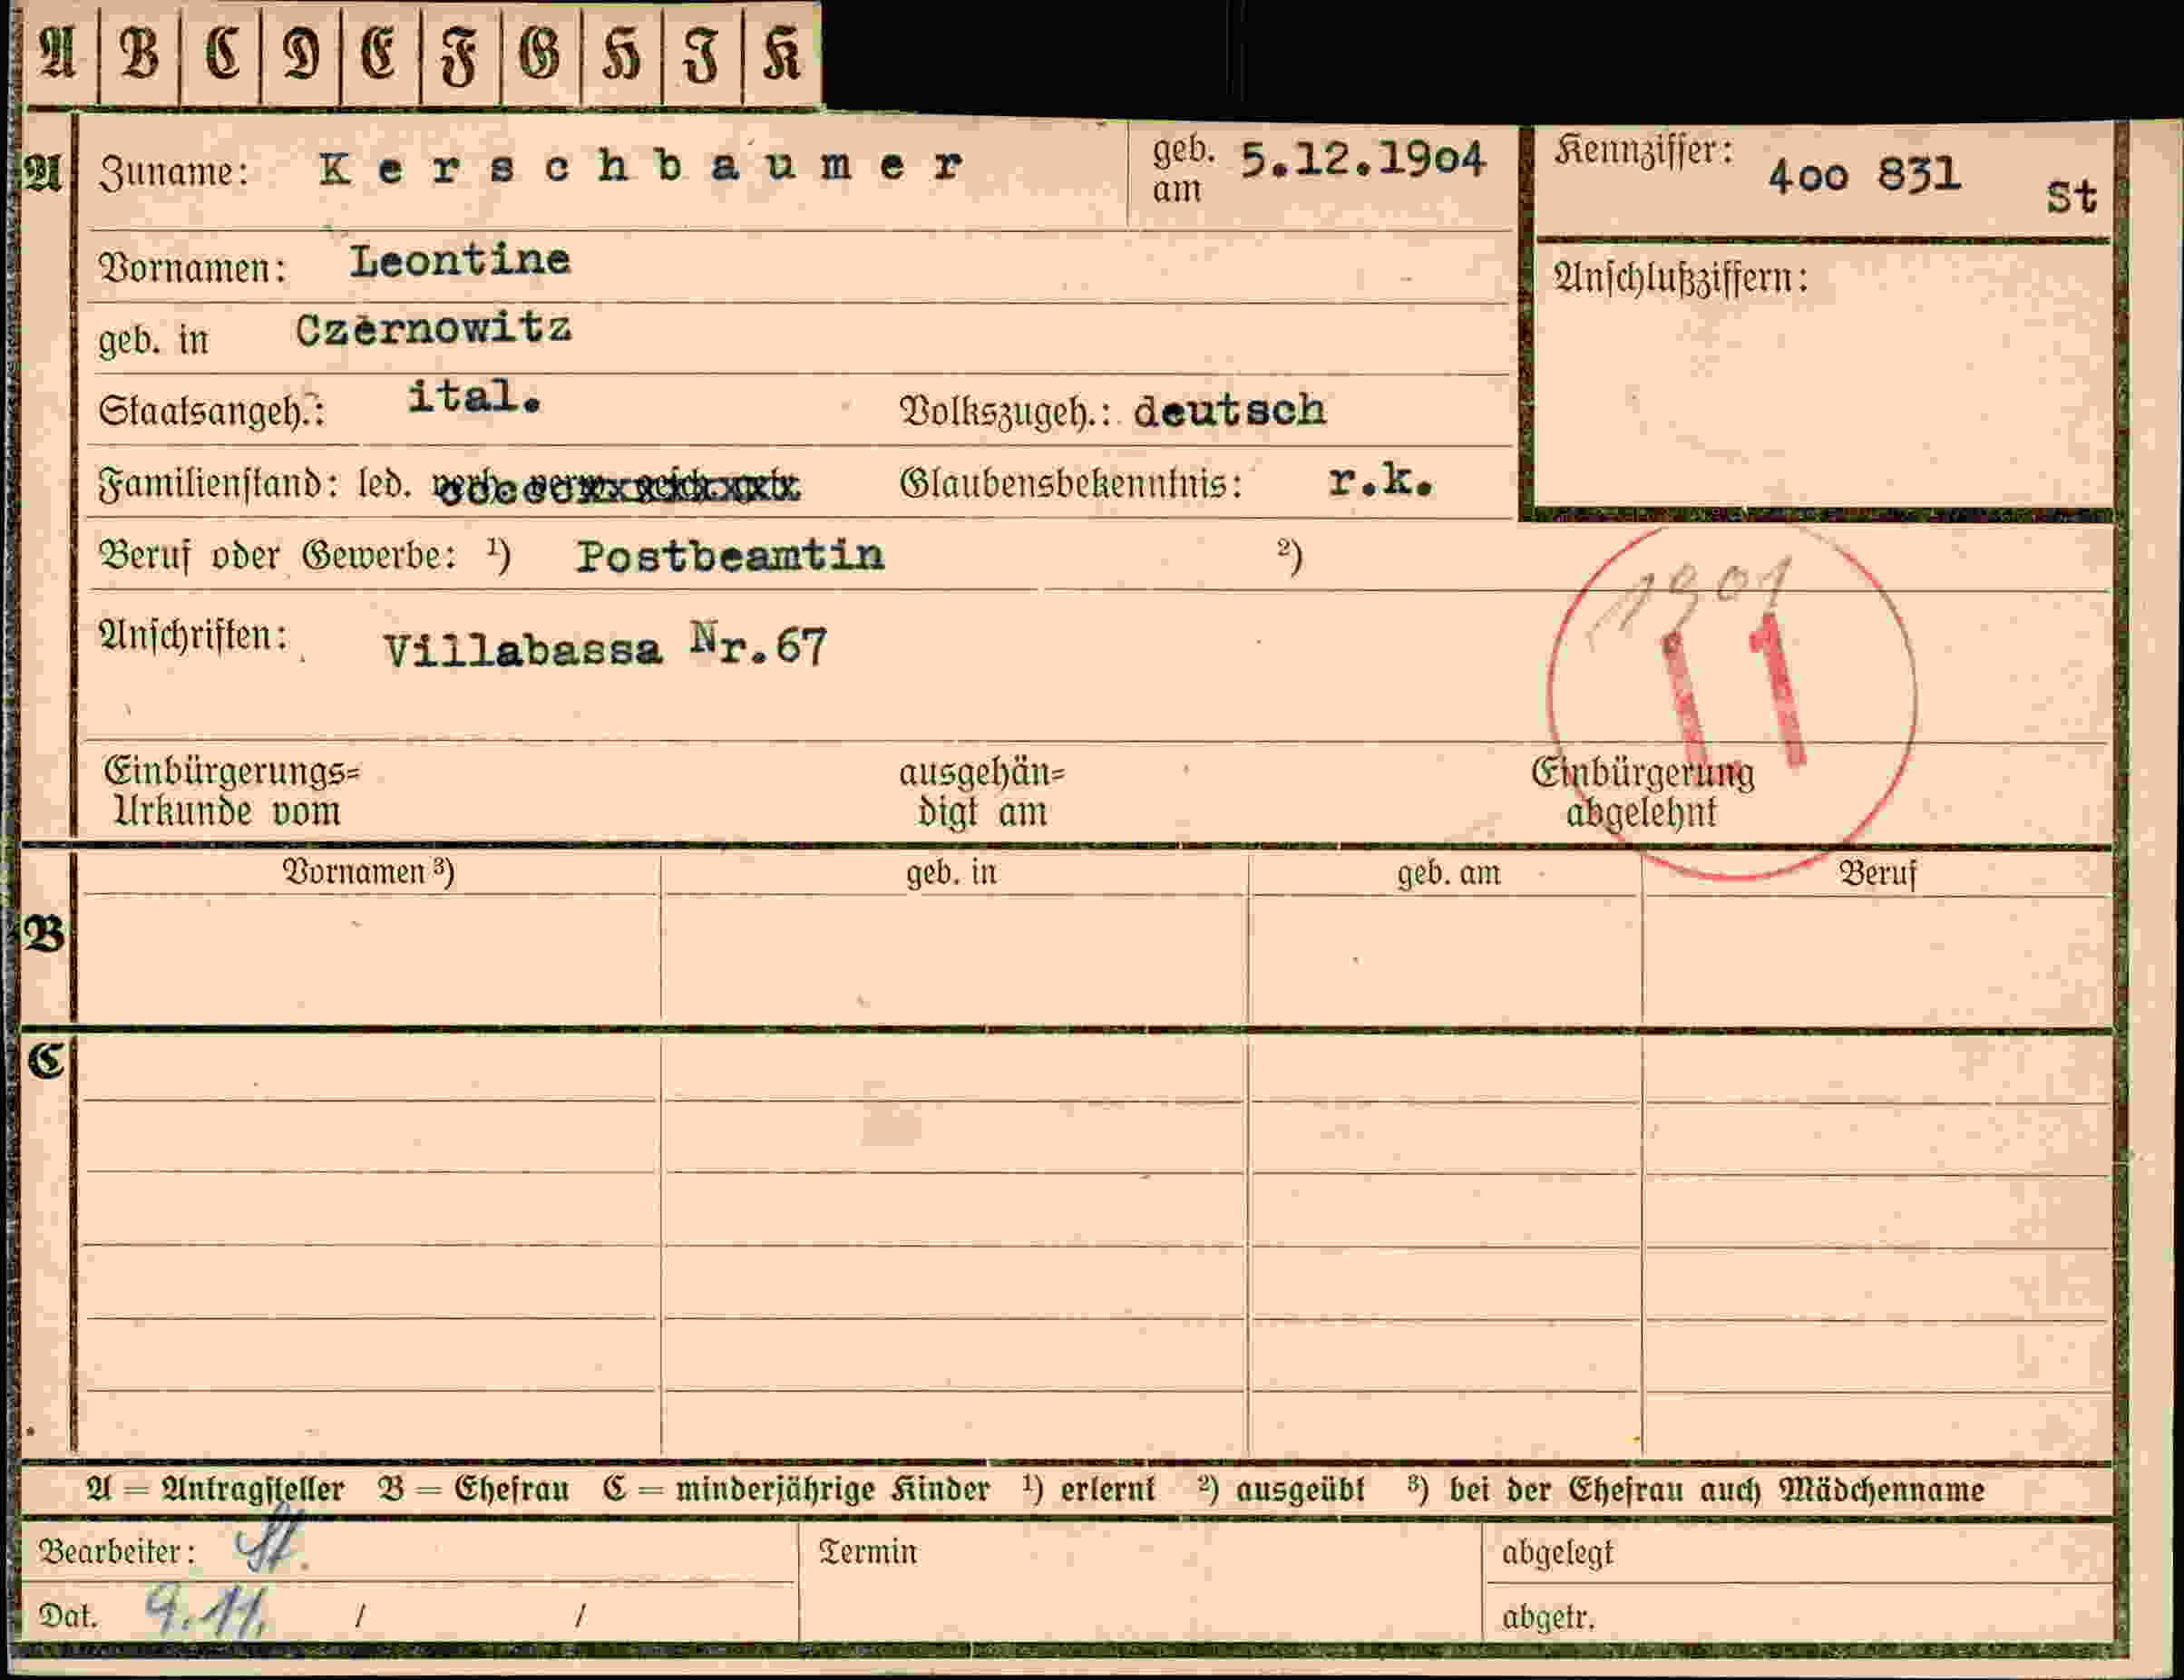Click the handwritten date '9.11.'
Image resolution: width=2184 pixels, height=1680 pixels.
(206, 1612)
